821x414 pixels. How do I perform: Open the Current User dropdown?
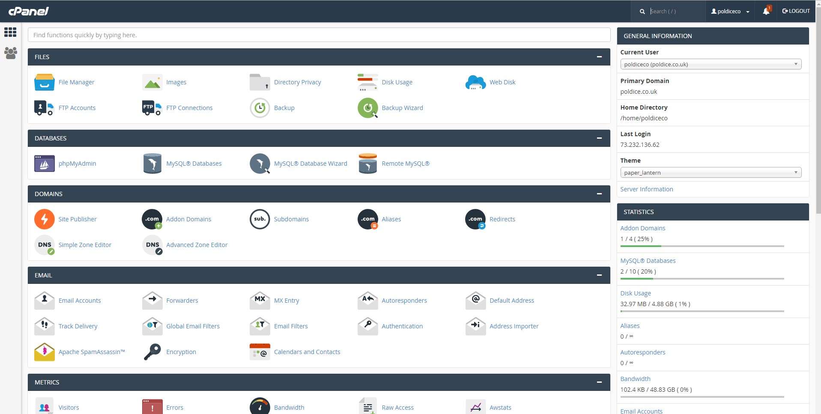[x=711, y=64]
